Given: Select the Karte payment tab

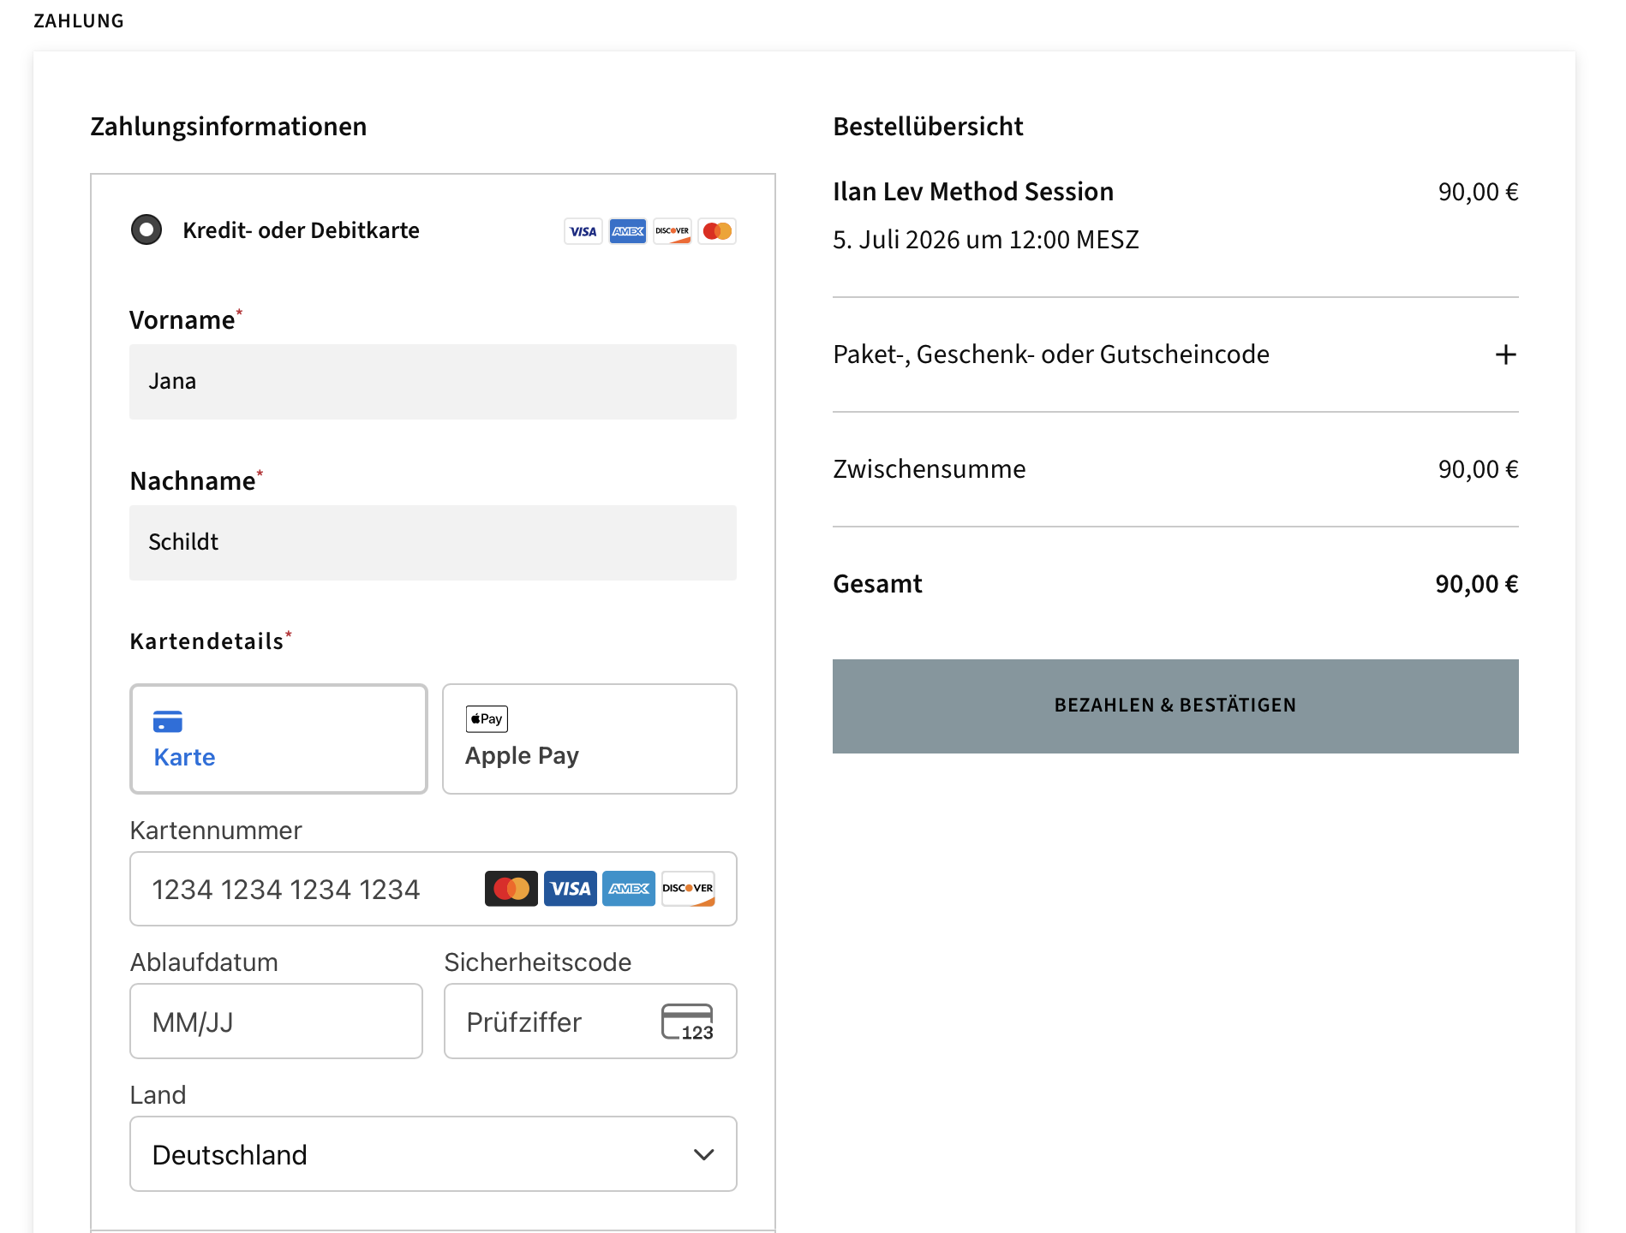Looking at the screenshot, I should point(278,739).
